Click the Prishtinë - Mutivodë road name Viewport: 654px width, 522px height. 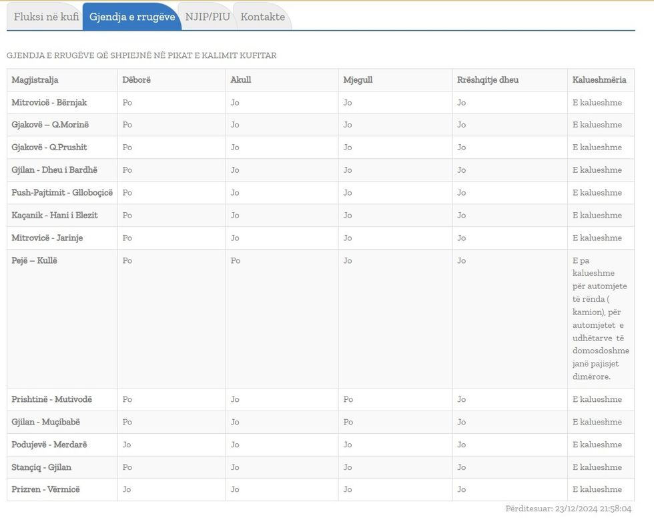[51, 399]
